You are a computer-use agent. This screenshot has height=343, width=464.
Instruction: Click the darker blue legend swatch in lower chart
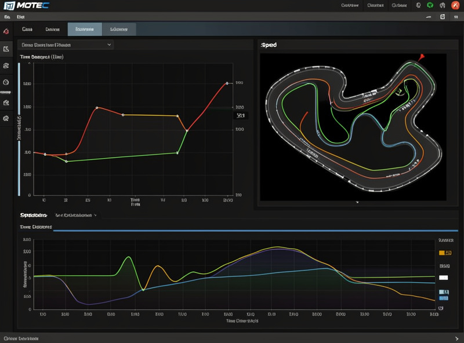(444, 298)
